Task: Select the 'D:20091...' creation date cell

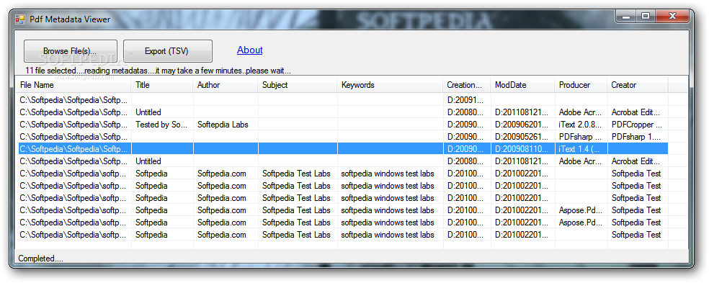Action: [467, 100]
